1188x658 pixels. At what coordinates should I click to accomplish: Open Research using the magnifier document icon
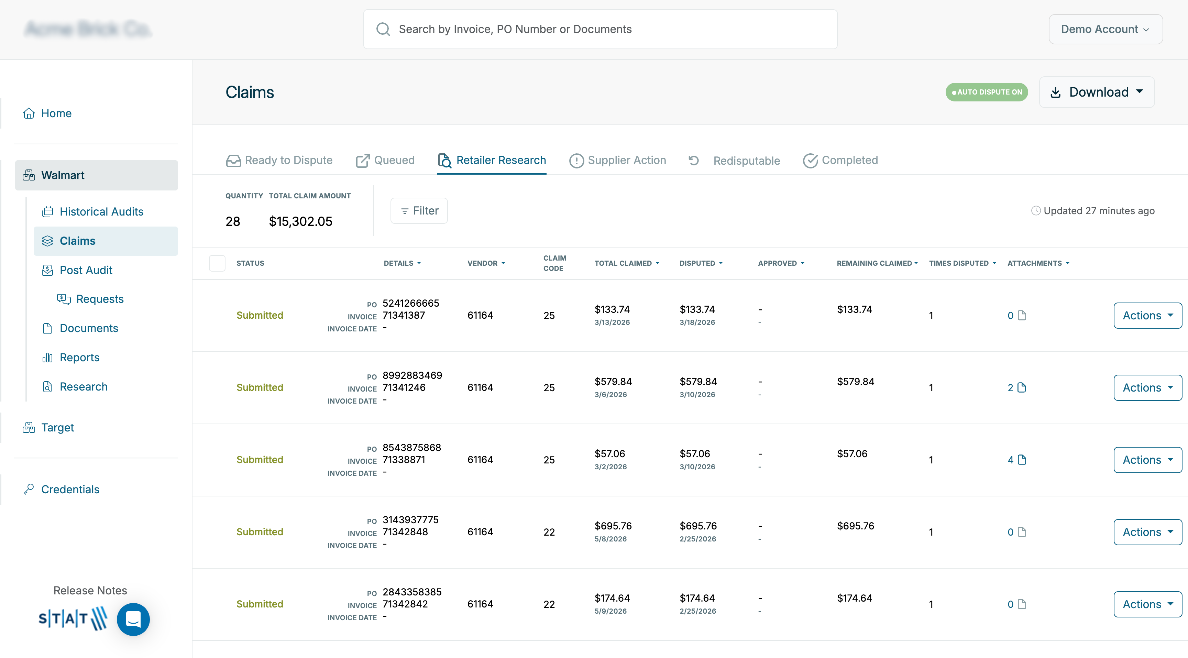(48, 386)
